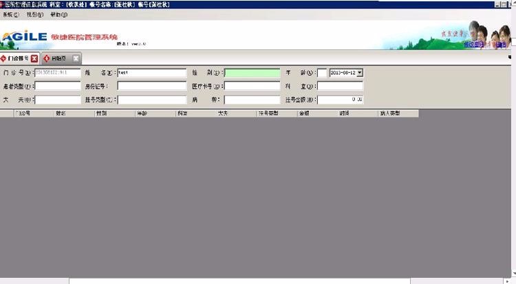Click the 科室 input field
The height and width of the screenshot is (284, 516).
pyautogui.click(x=341, y=86)
